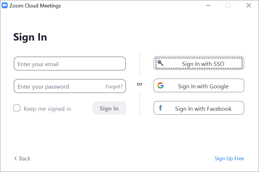The width and height of the screenshot is (259, 172).
Task: Close the Zoom Cloud Meetings window
Action: coord(249,5)
